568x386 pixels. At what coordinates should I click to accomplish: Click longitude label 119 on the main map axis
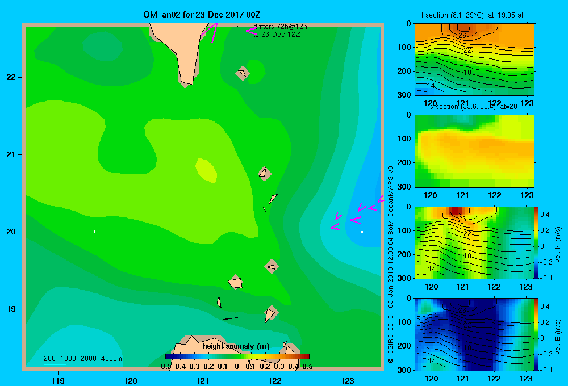[58, 380]
